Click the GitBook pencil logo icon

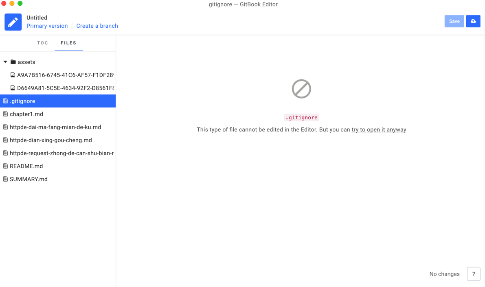[13, 22]
